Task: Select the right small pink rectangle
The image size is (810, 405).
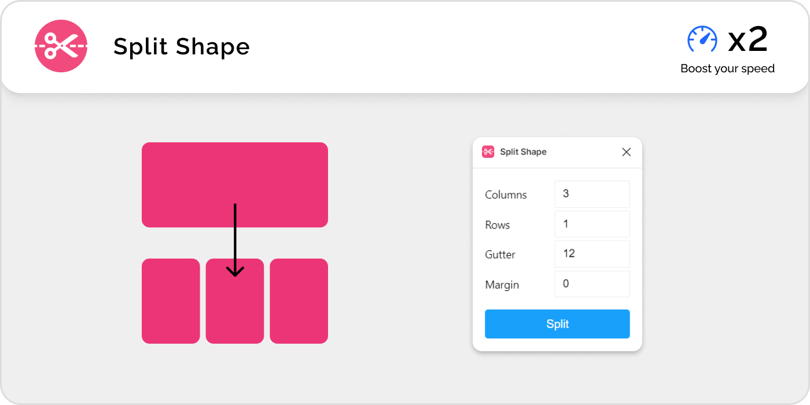Action: click(299, 301)
